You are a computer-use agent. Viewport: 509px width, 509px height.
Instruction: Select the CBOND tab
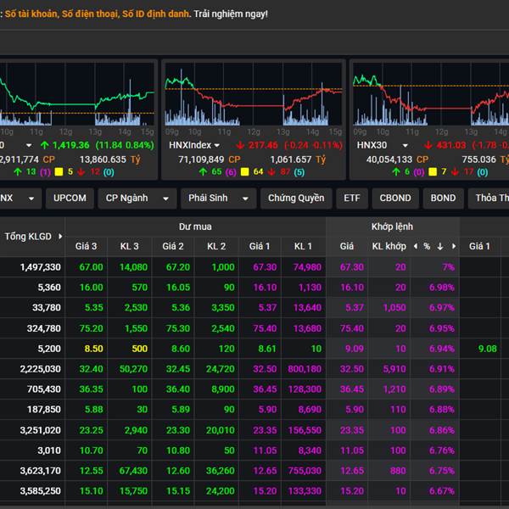(394, 199)
